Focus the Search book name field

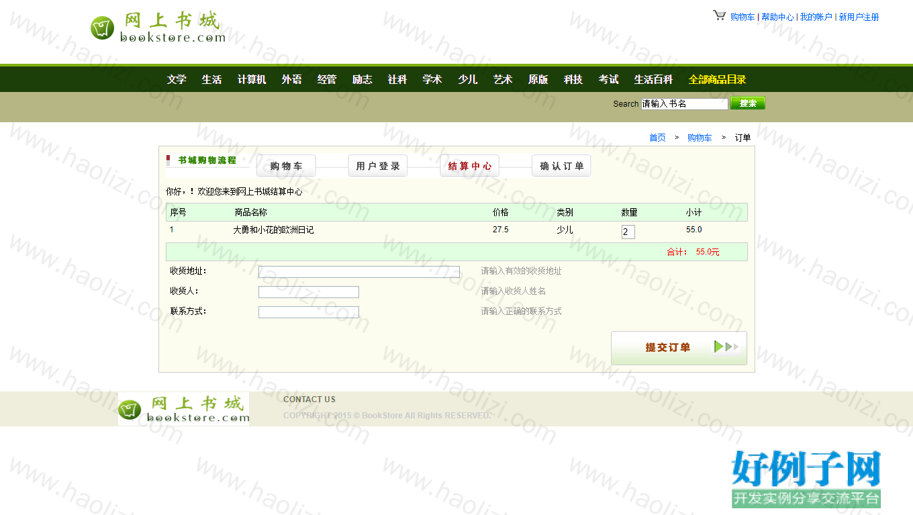685,103
